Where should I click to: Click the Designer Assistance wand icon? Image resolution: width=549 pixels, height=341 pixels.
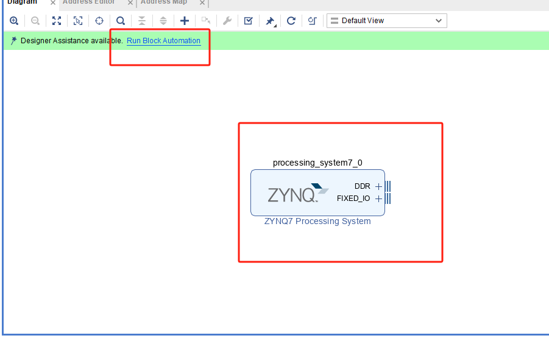(13, 41)
